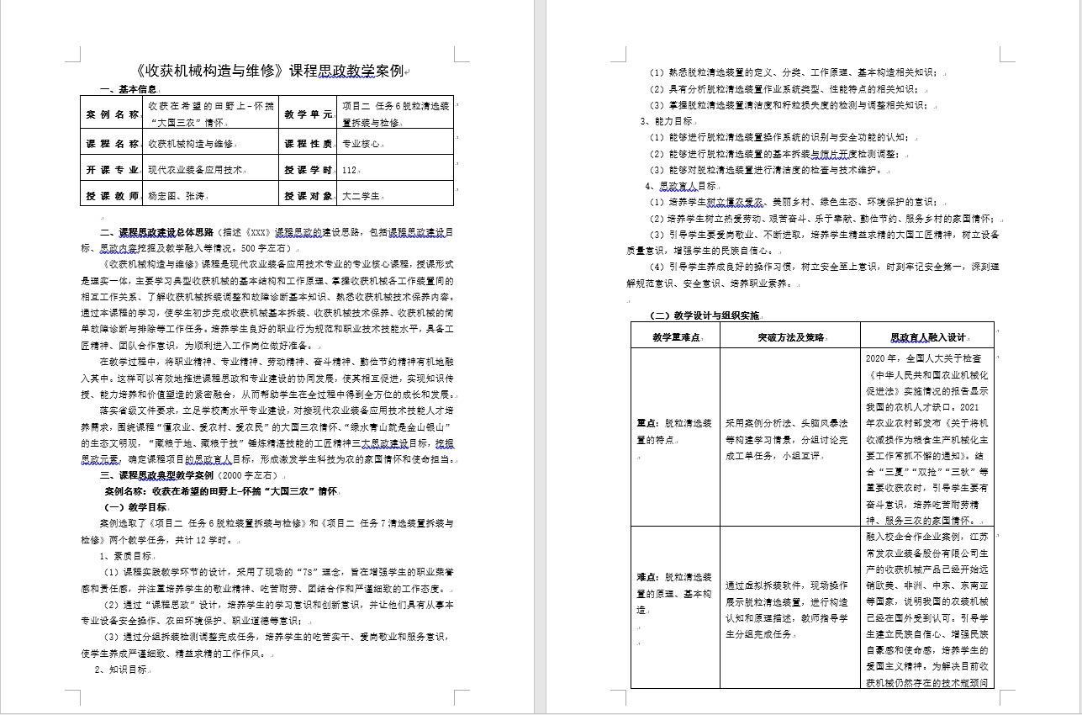
Task: Click the 思政育人融入设计 column header
Action: [927, 336]
